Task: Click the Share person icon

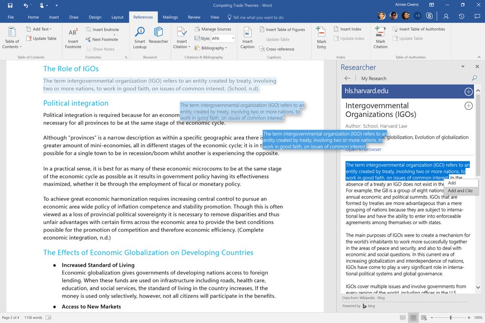Action: [446, 16]
